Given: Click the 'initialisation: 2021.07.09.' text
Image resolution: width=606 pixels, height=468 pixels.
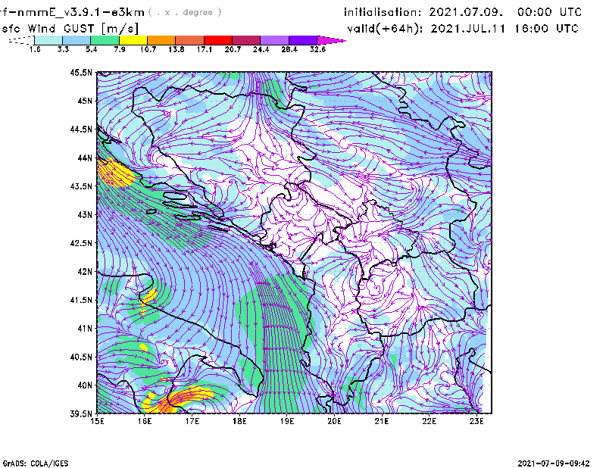Looking at the screenshot, I should tap(423, 12).
